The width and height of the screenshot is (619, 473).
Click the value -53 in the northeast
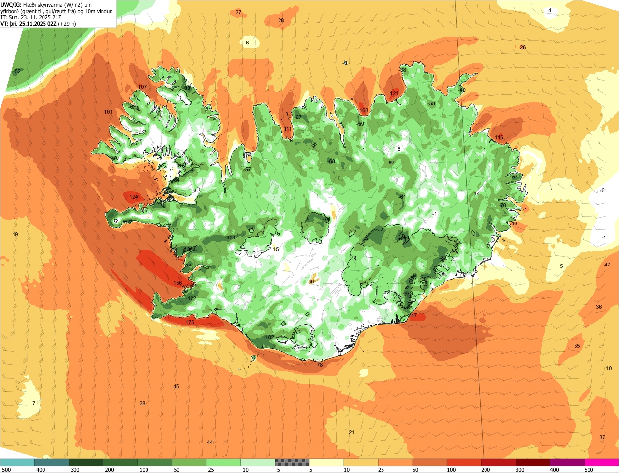coord(431,103)
